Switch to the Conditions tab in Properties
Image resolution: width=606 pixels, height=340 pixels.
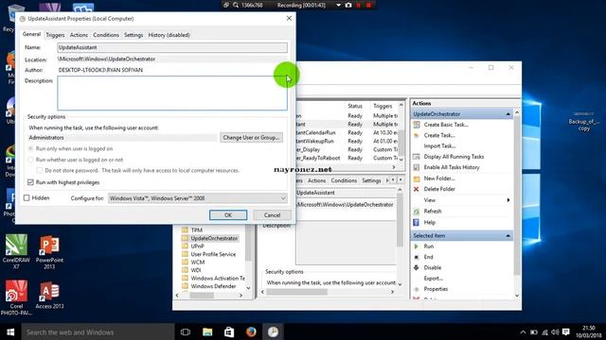[x=106, y=35]
